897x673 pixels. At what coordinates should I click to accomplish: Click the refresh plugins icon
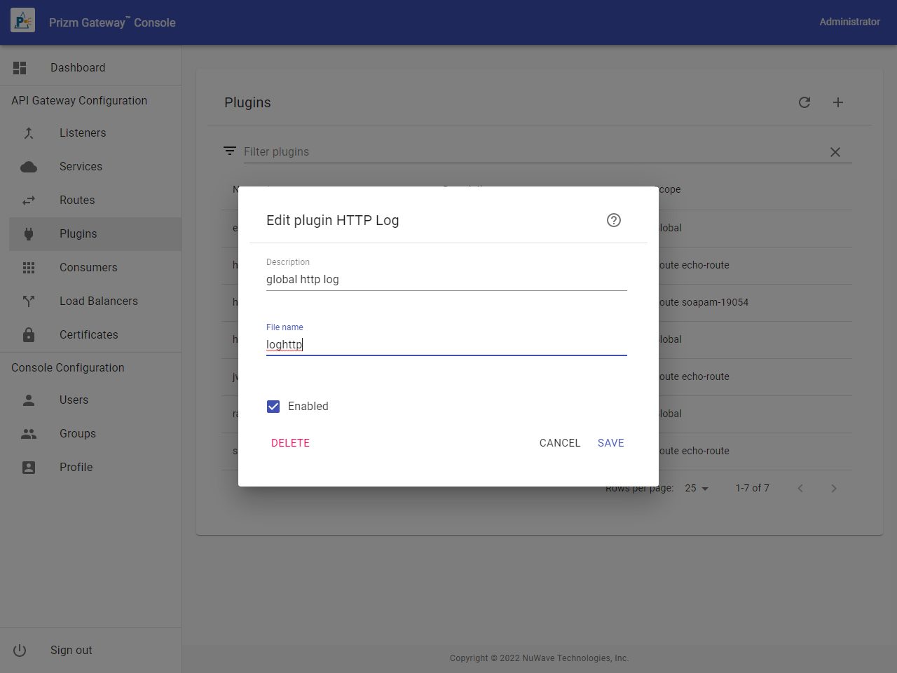pyautogui.click(x=804, y=102)
